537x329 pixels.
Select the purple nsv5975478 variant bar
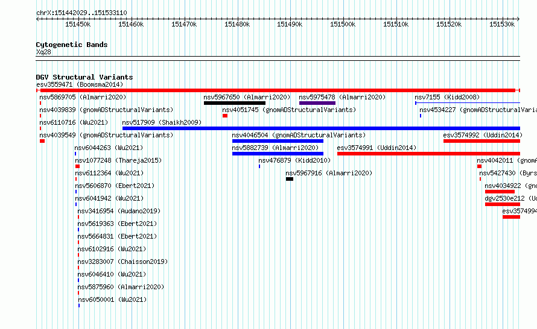(x=317, y=103)
